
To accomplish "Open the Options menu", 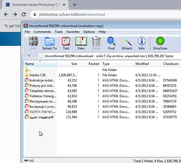I will click(89, 32).
